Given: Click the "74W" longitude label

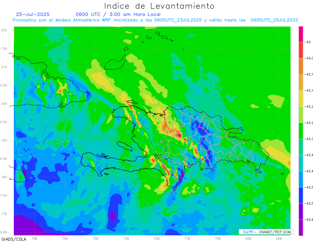Looking at the screenshot, I should tap(95, 238).
